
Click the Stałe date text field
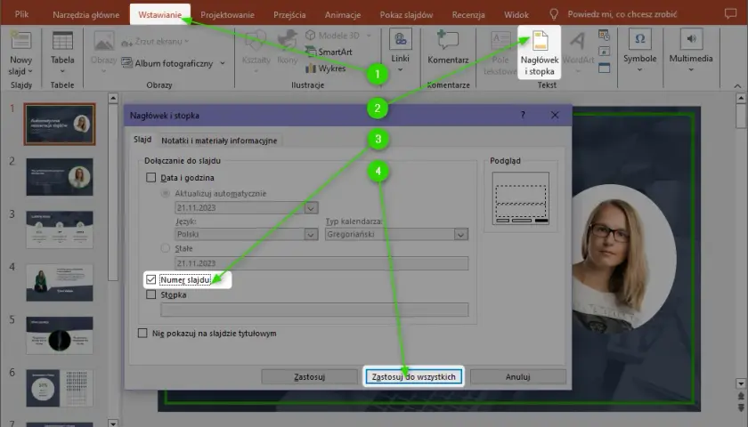(321, 263)
